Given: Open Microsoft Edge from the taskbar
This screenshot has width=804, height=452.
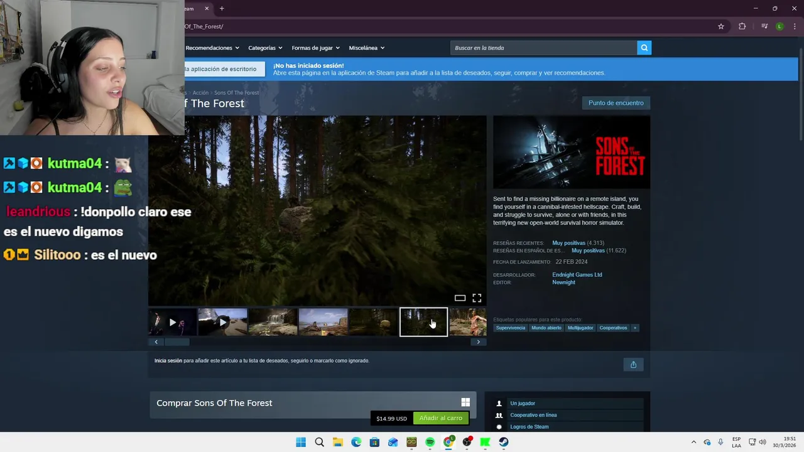Looking at the screenshot, I should click(356, 442).
